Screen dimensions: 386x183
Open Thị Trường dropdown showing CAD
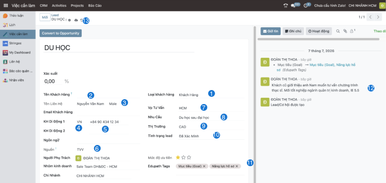tap(211, 127)
